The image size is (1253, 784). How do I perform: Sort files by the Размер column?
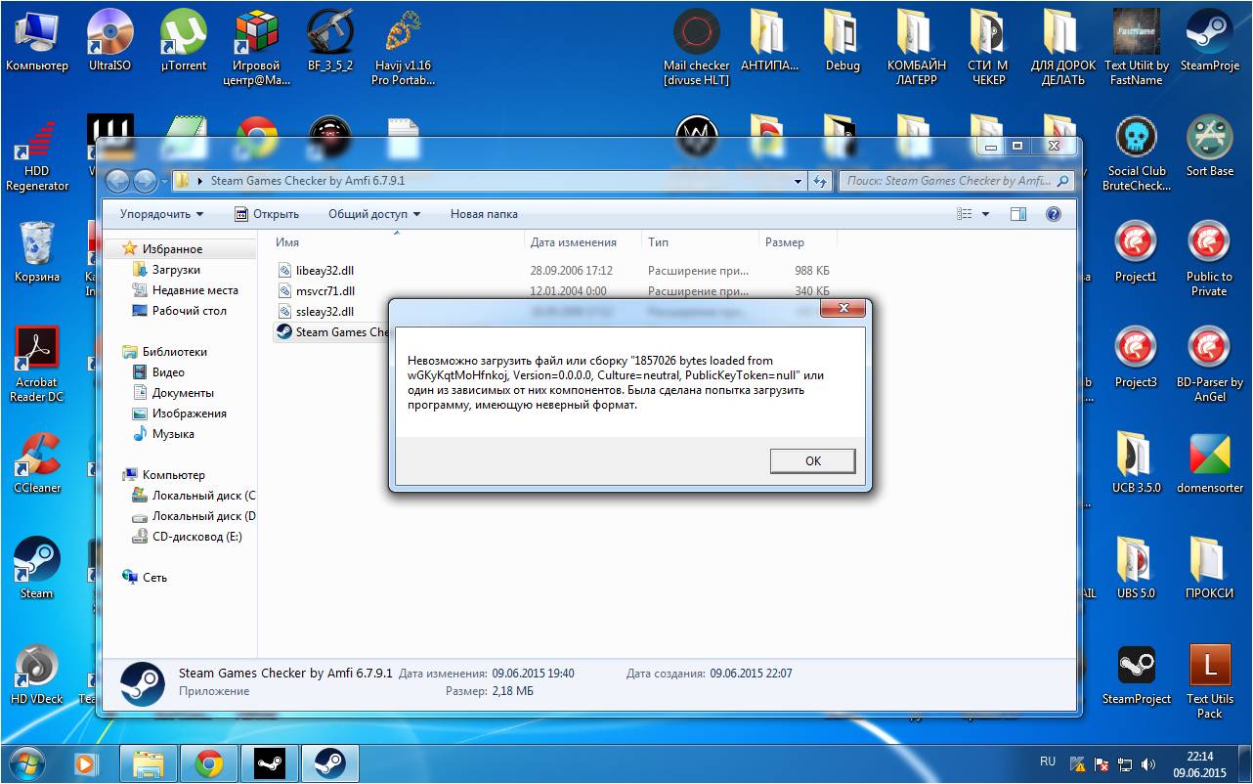[x=798, y=242]
